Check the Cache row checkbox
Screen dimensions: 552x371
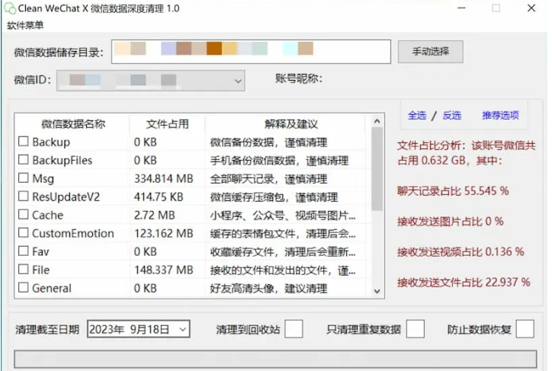(23, 215)
